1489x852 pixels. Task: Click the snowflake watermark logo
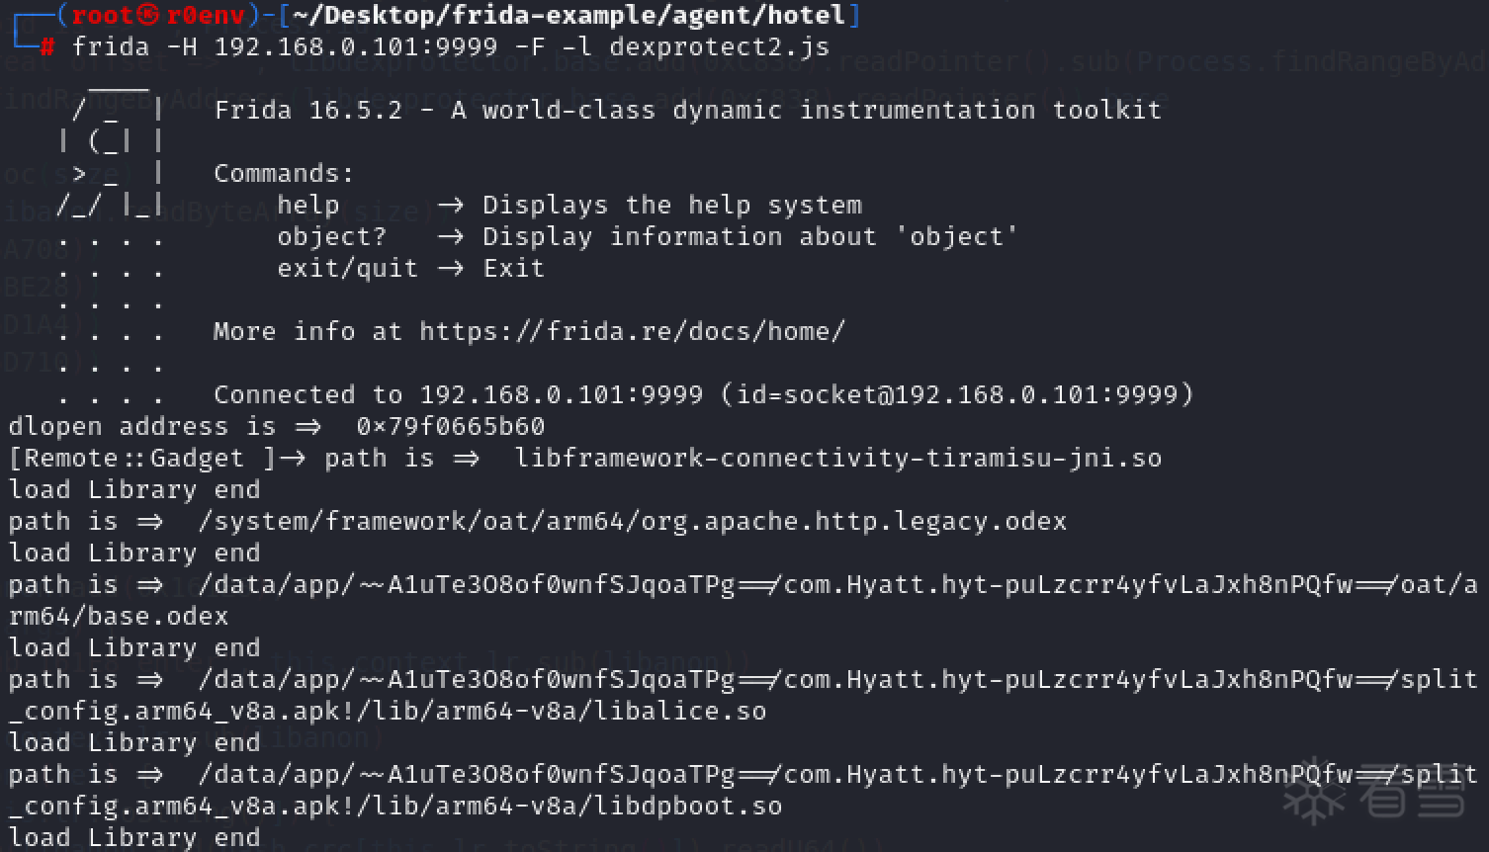coord(1313,789)
